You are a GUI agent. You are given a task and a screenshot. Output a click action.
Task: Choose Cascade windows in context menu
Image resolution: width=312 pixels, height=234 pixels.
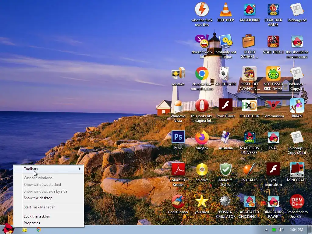point(49,178)
